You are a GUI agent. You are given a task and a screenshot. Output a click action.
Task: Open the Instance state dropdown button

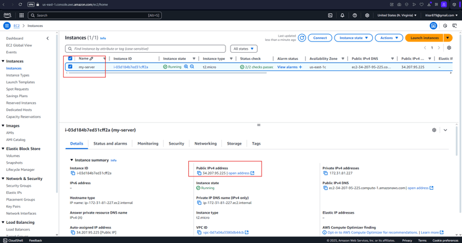pyautogui.click(x=353, y=38)
